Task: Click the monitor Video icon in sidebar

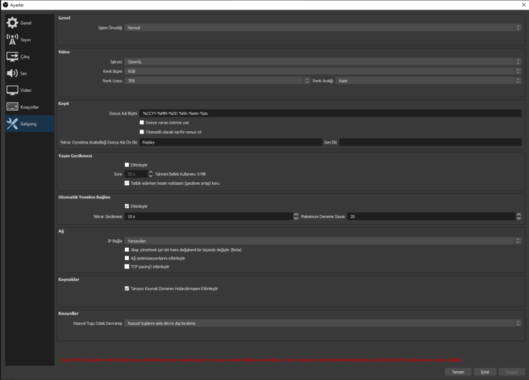Action: pos(12,90)
